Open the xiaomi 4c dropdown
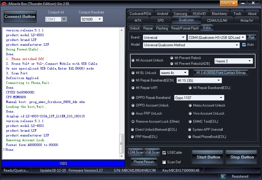Viewport: 262px width, 180px height. pos(174,73)
